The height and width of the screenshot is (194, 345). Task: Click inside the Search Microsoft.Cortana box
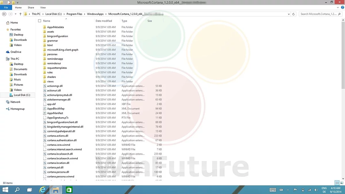(x=321, y=14)
